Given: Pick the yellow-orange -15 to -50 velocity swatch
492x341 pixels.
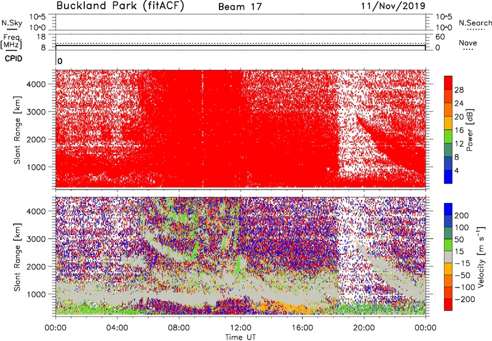Looking at the screenshot, I should click(x=448, y=269).
